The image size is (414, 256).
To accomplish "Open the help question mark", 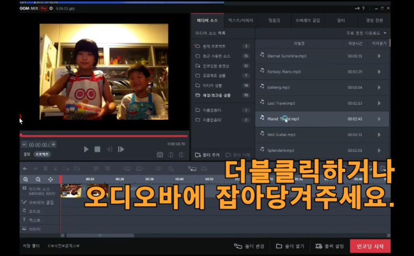I will (363, 8).
